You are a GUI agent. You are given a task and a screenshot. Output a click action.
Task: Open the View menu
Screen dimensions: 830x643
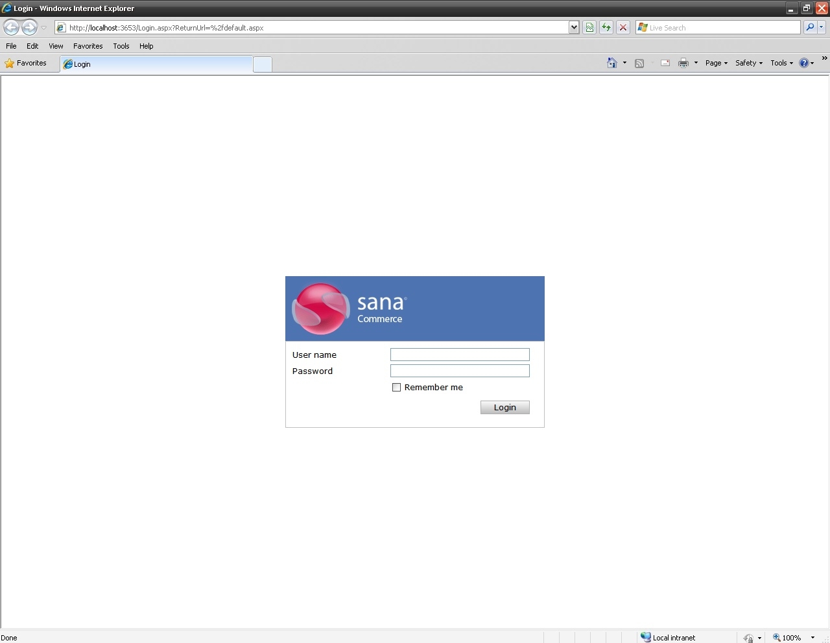pos(56,46)
